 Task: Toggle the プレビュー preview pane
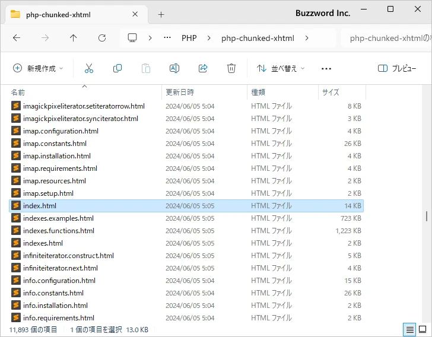click(x=397, y=68)
